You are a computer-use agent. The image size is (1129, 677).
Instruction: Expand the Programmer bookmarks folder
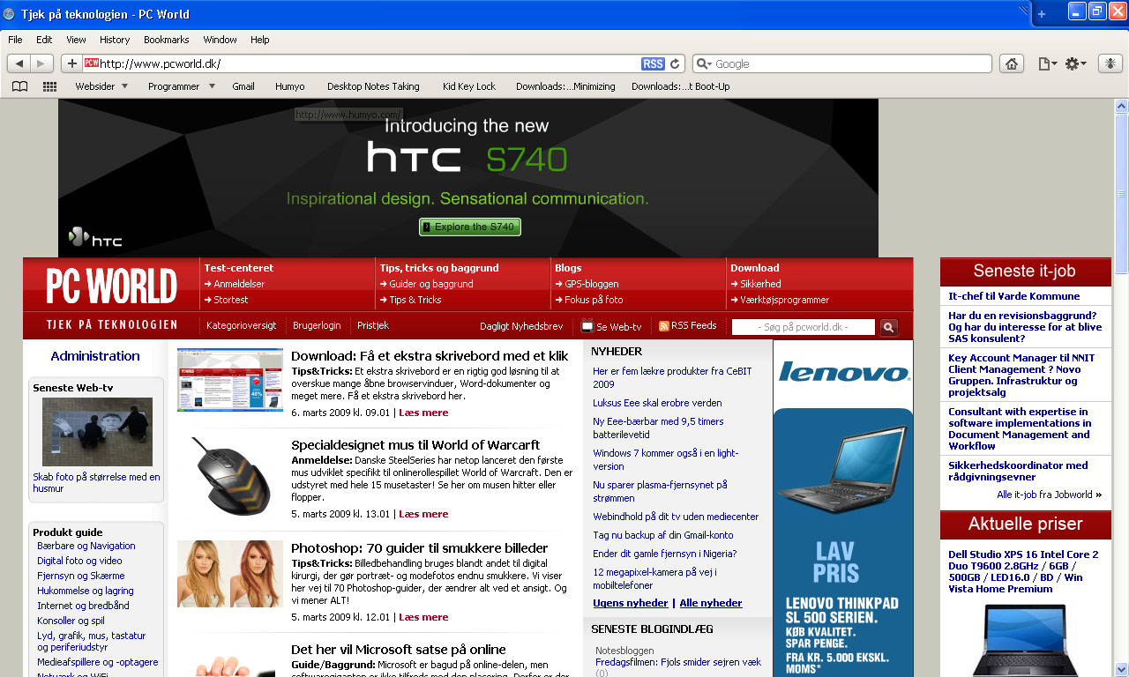click(181, 86)
